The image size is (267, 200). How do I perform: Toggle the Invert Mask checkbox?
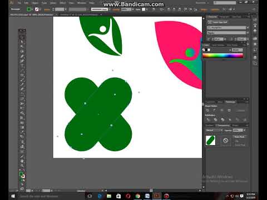pos(240,145)
